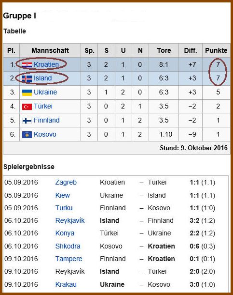Go to the Tampere link
Image resolution: width=233 pixels, height=295 pixels.
point(69,259)
